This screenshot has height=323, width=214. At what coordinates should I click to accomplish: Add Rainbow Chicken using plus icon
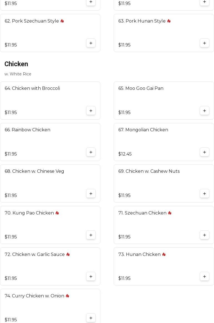click(91, 152)
